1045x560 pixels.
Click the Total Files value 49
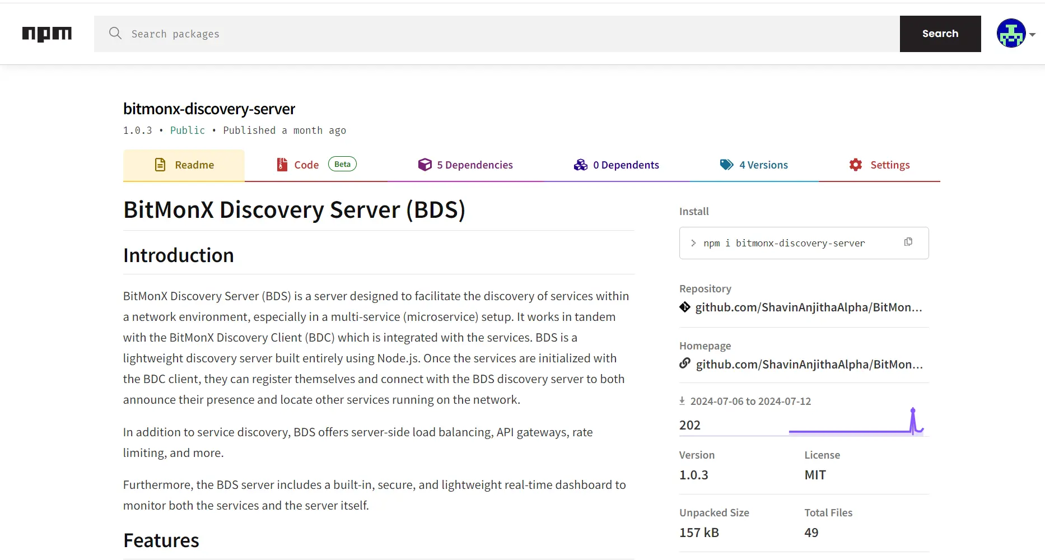click(x=811, y=533)
